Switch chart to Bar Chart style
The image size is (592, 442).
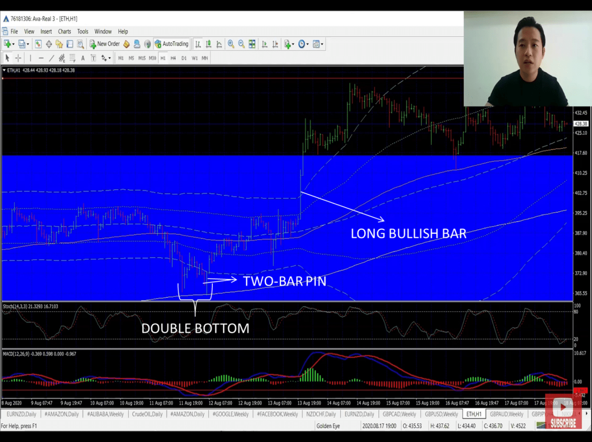(x=198, y=44)
